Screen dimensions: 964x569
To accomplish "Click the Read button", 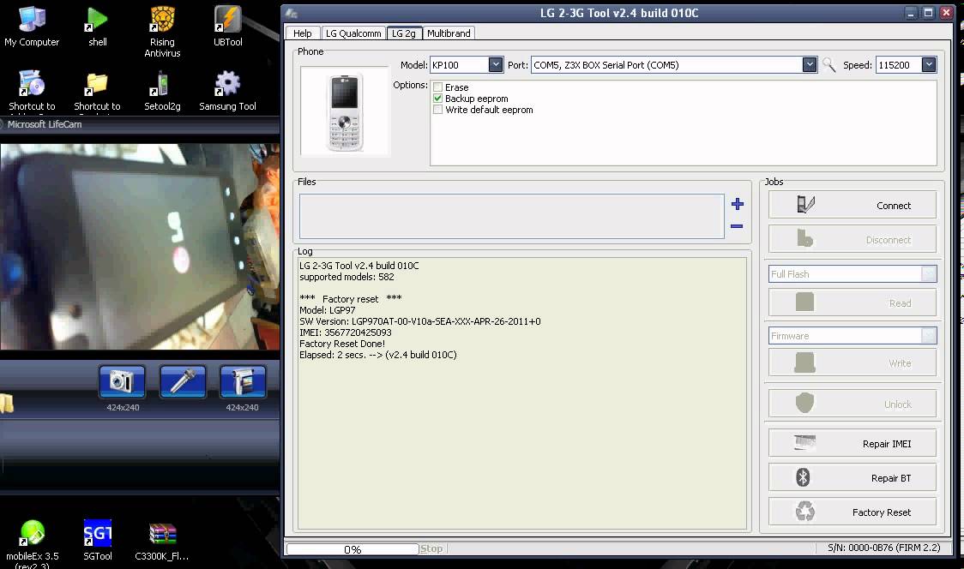I will pyautogui.click(x=853, y=302).
